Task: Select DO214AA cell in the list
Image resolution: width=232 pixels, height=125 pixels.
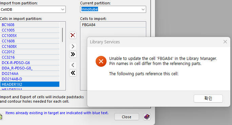Action: pyautogui.click(x=30, y=74)
